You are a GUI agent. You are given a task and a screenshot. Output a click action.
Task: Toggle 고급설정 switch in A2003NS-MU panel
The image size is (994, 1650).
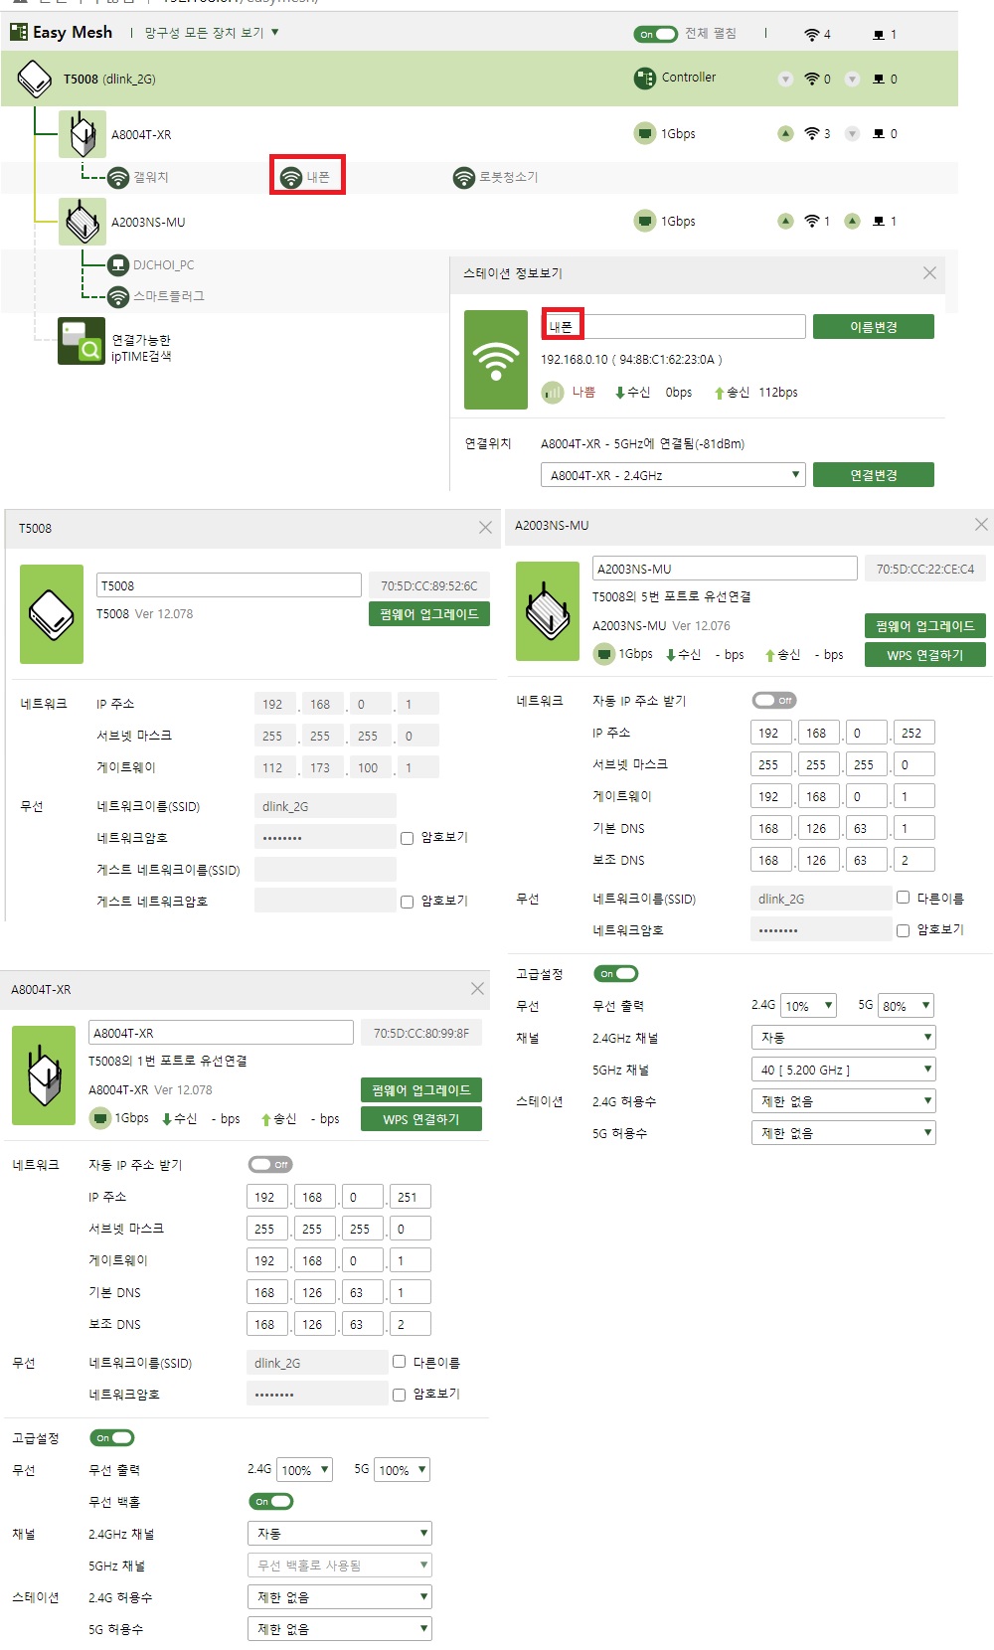[615, 973]
